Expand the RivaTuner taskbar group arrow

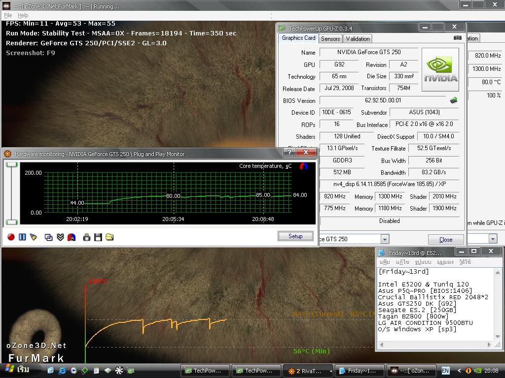pyautogui.click(x=330, y=371)
